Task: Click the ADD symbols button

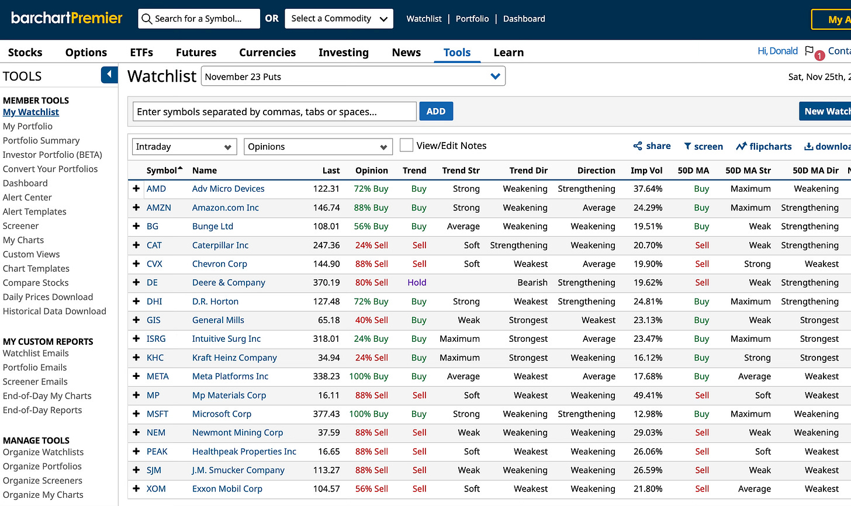Action: coord(436,111)
